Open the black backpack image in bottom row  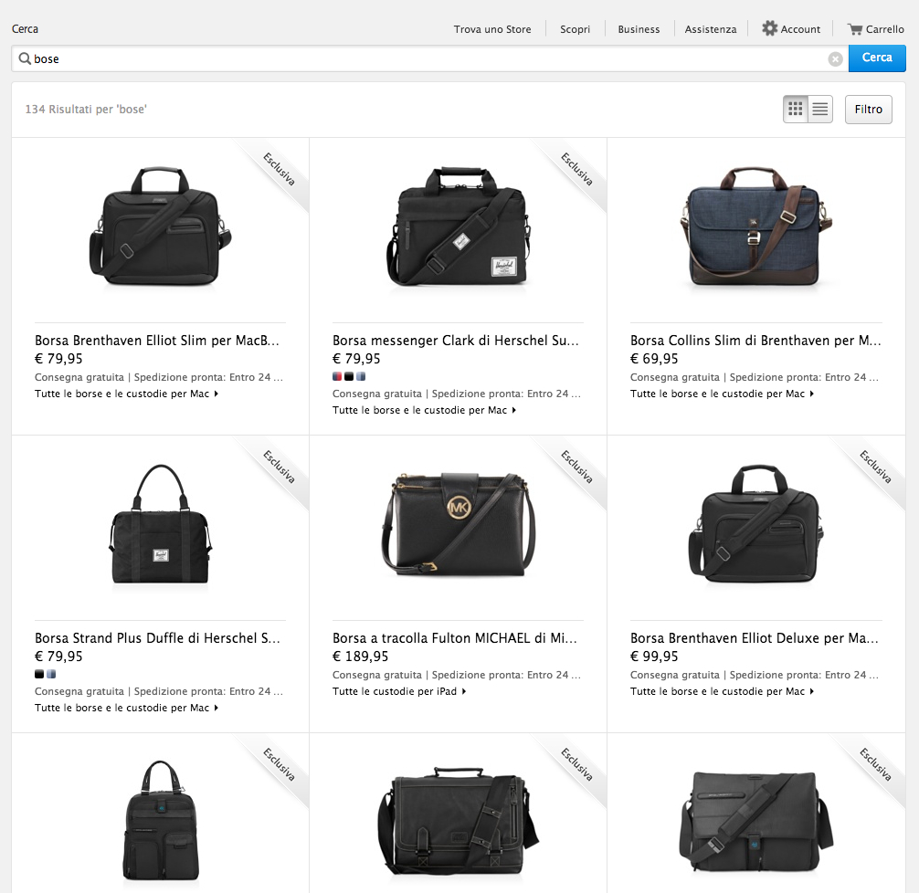click(161, 822)
